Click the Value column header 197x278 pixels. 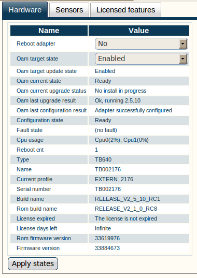(x=139, y=31)
